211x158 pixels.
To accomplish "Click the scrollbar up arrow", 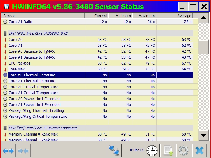I will (203, 18).
